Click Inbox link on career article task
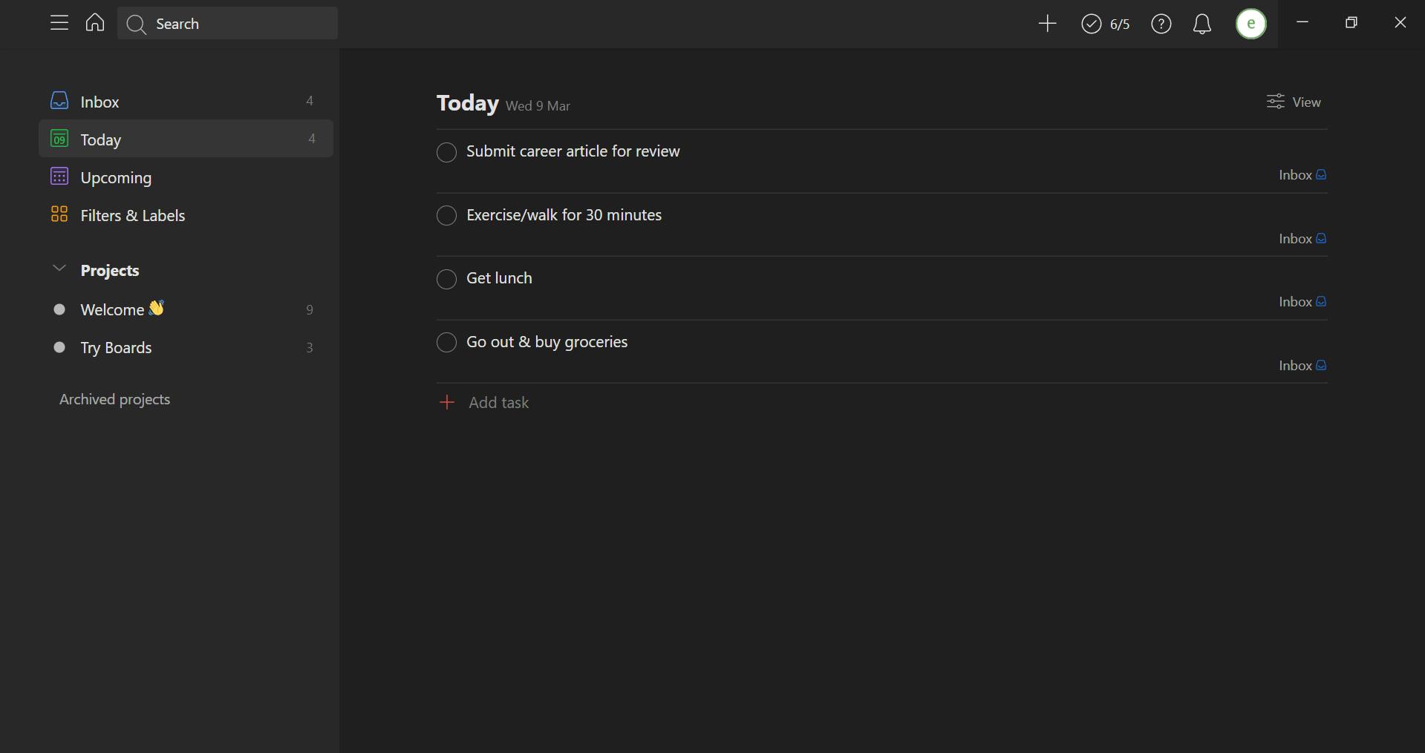This screenshot has height=753, width=1425. [x=1302, y=175]
